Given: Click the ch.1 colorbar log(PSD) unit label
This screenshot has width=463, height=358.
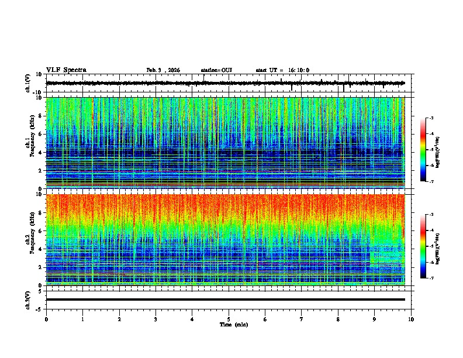Looking at the screenshot, I should tap(437, 152).
